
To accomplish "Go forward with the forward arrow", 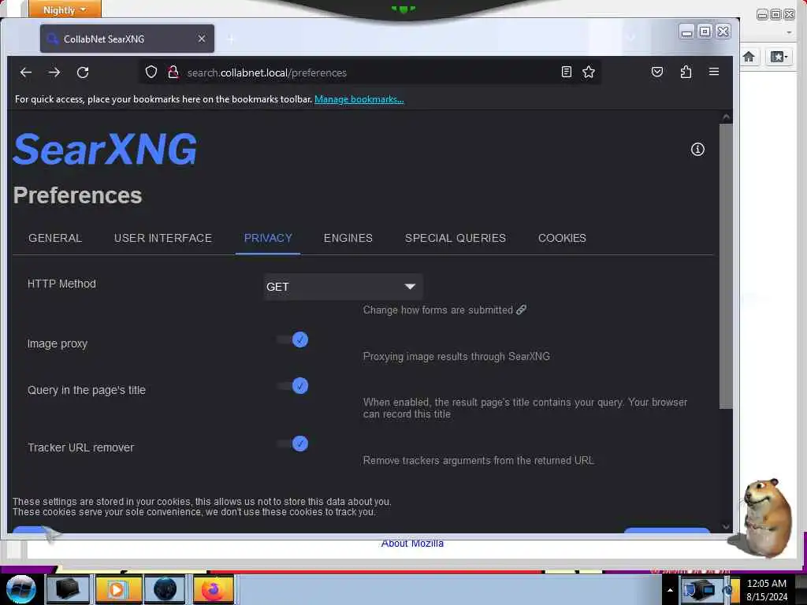I will click(x=54, y=72).
